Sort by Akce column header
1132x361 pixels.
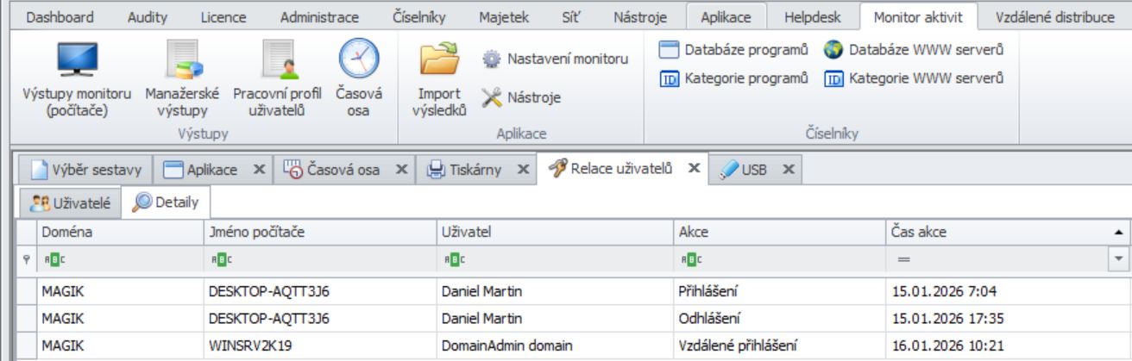pyautogui.click(x=780, y=232)
